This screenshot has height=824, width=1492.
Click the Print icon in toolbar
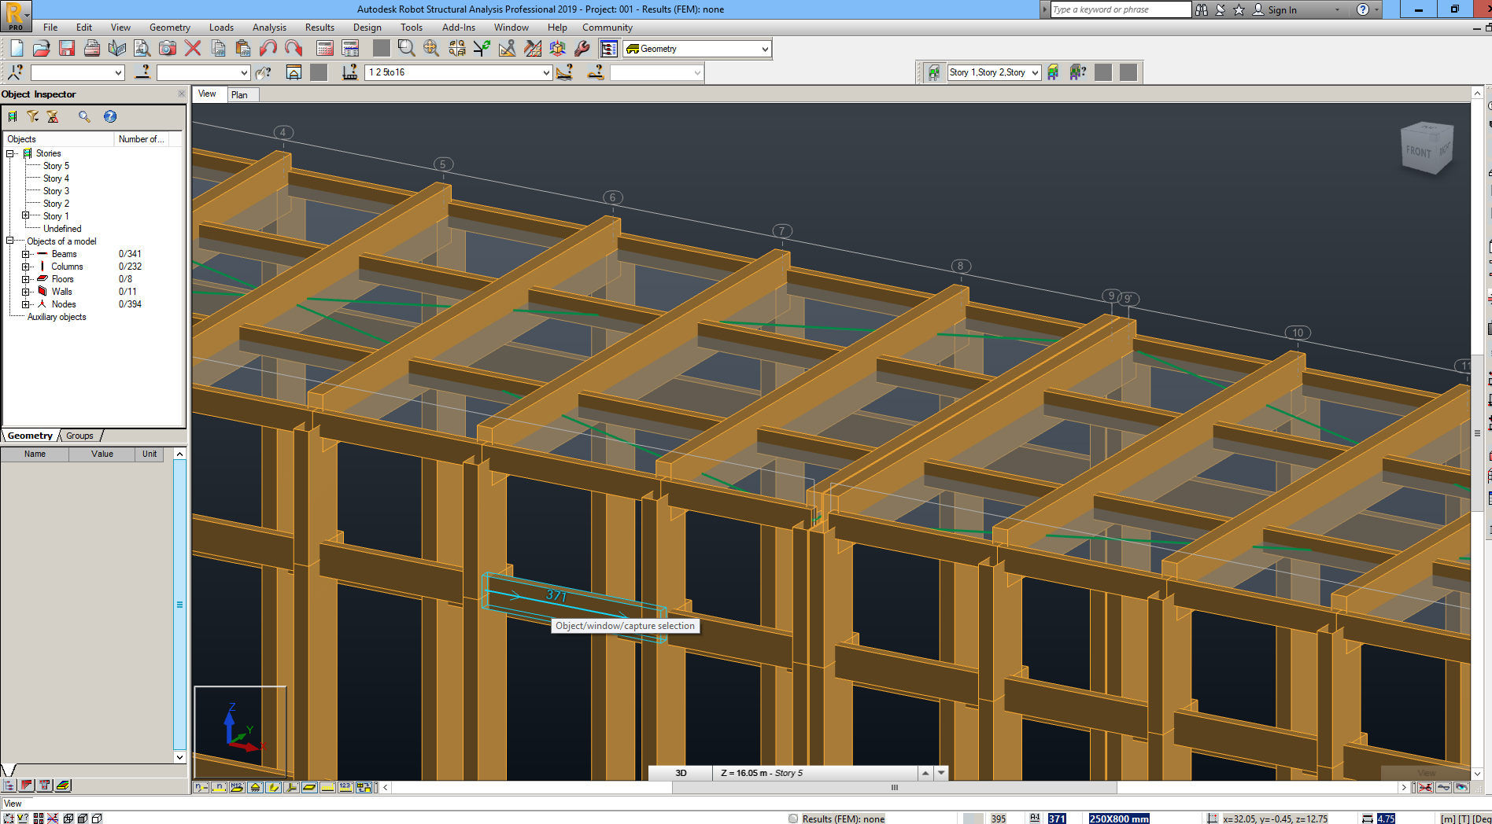point(92,49)
